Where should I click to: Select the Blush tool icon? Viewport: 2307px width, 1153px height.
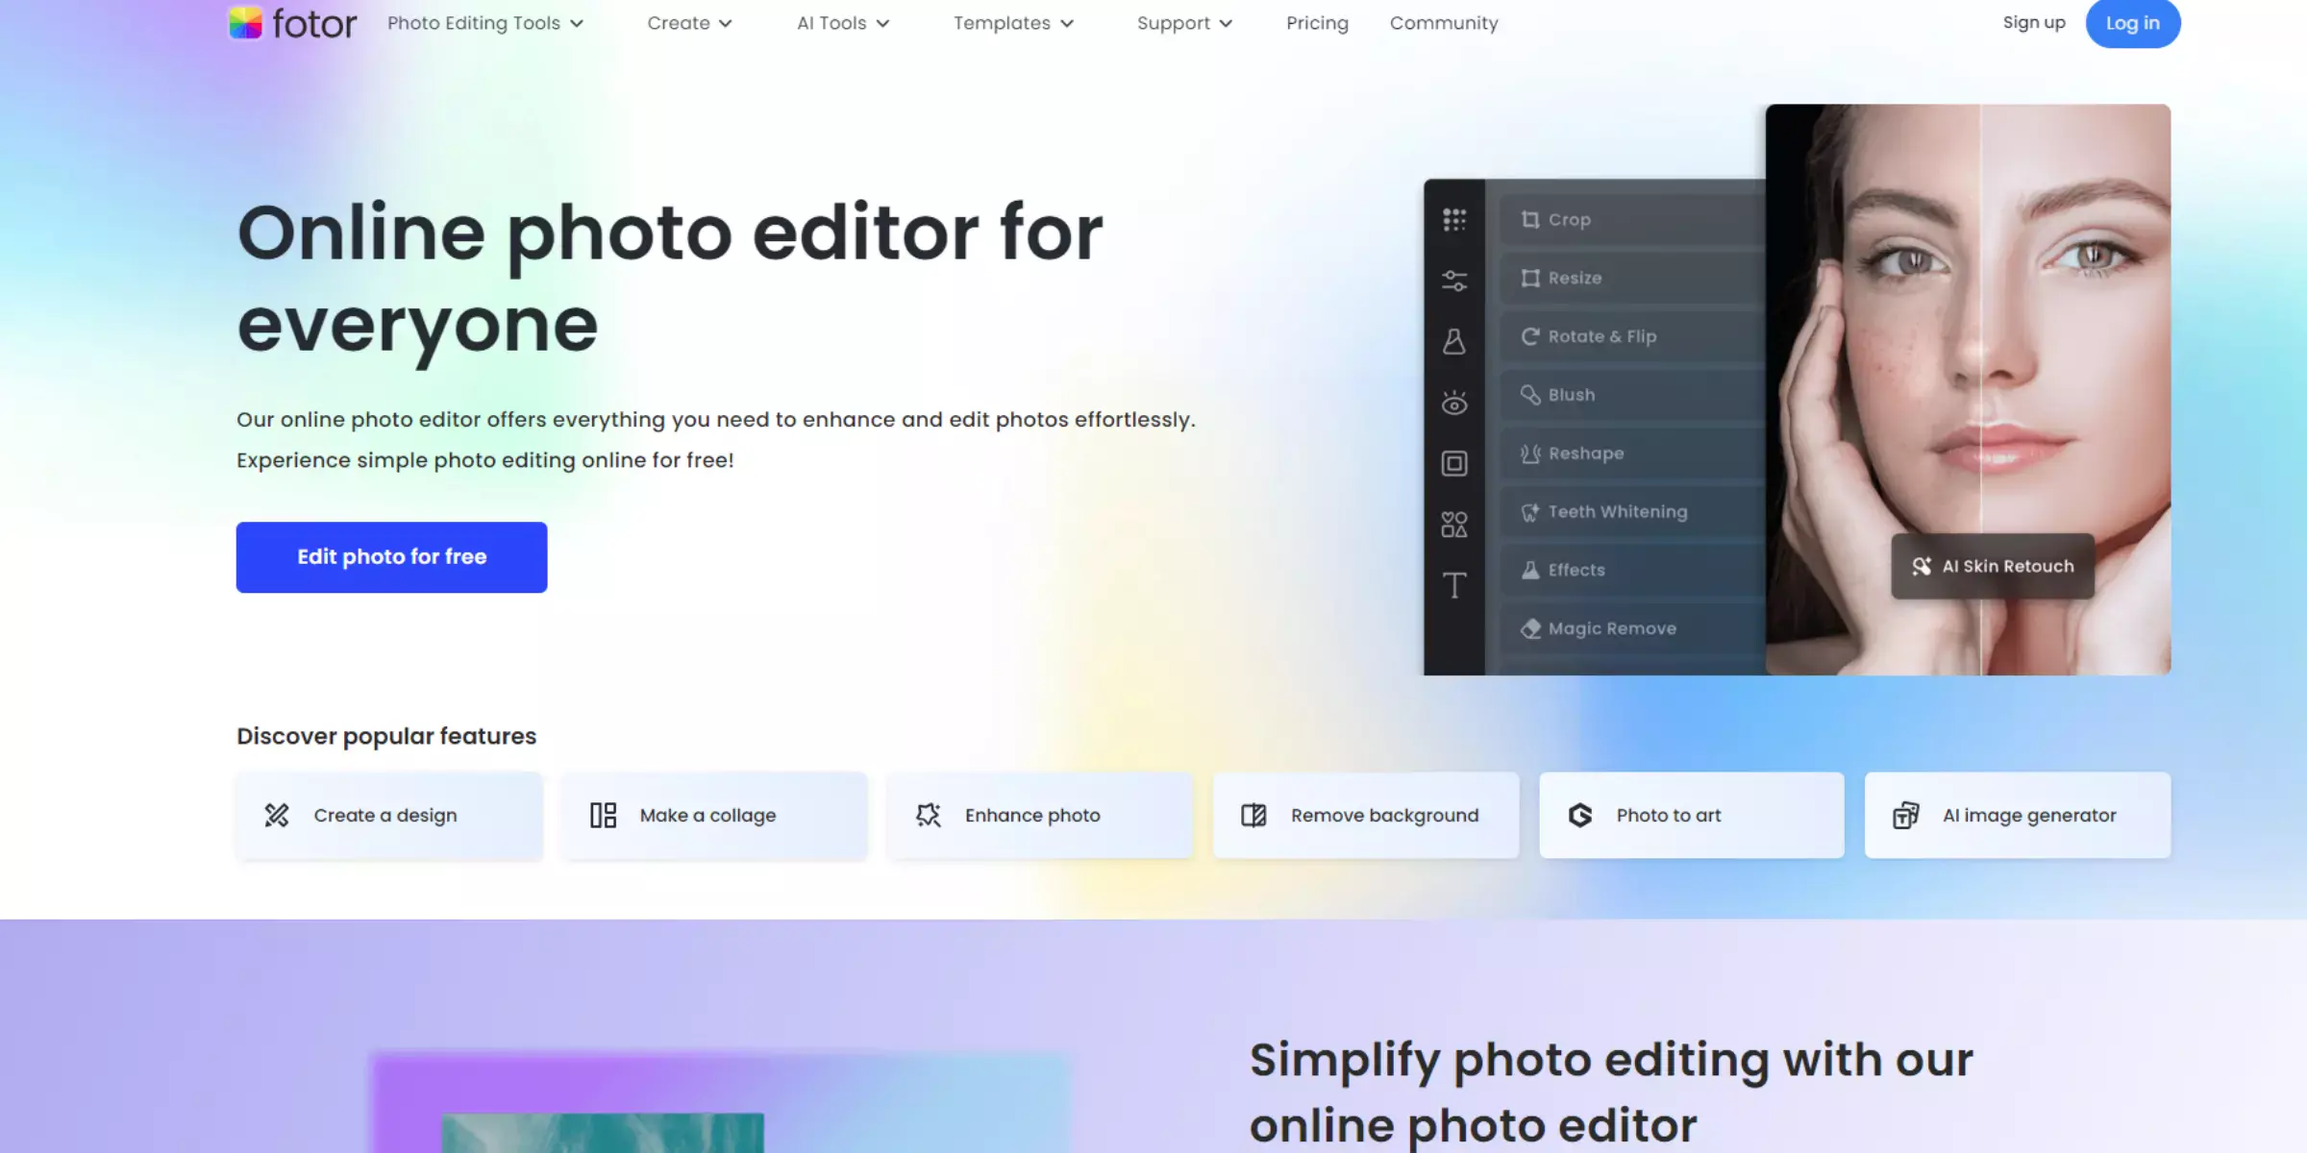(1530, 394)
